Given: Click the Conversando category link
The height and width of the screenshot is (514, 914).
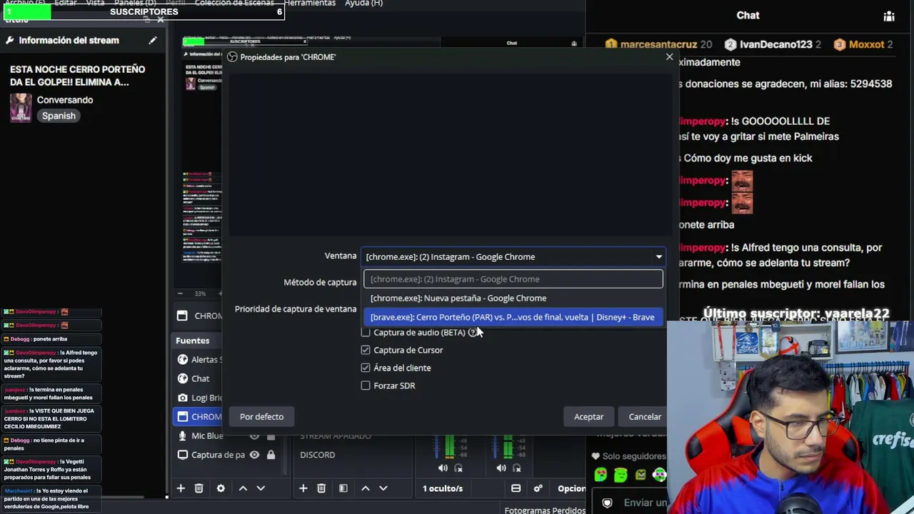Looking at the screenshot, I should [x=65, y=100].
